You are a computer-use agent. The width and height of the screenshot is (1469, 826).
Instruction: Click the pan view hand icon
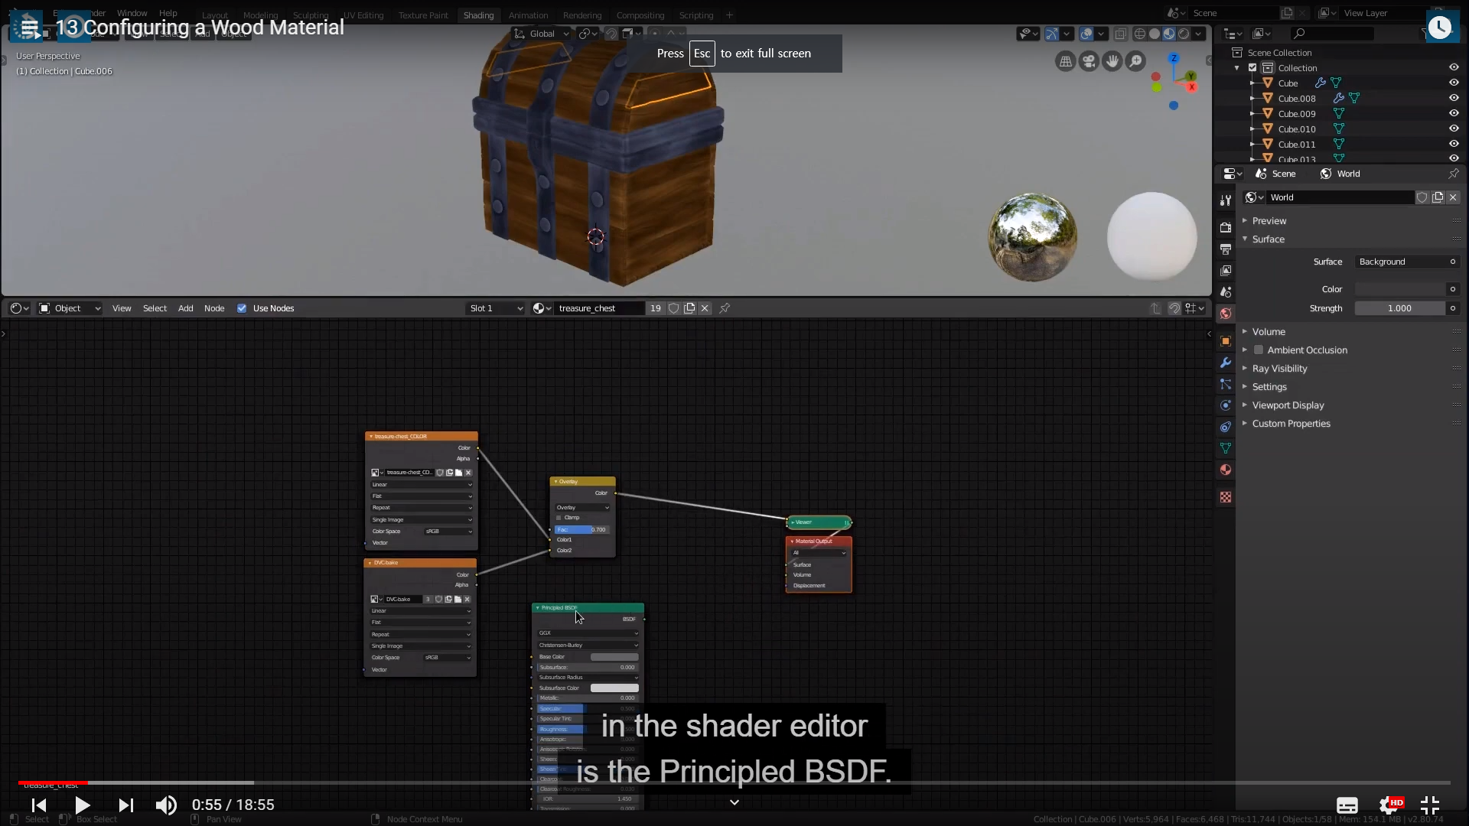click(1112, 61)
